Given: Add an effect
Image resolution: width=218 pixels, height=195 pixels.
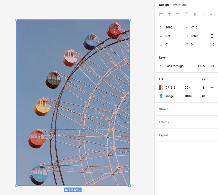Looking at the screenshot, I should coord(212,122).
